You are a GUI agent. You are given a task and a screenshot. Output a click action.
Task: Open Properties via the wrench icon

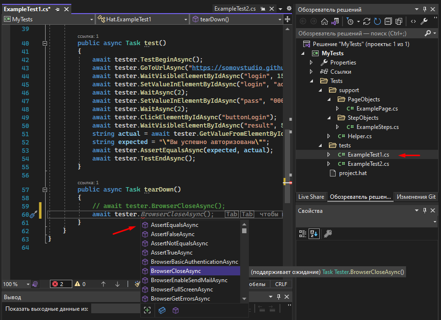coord(424,21)
